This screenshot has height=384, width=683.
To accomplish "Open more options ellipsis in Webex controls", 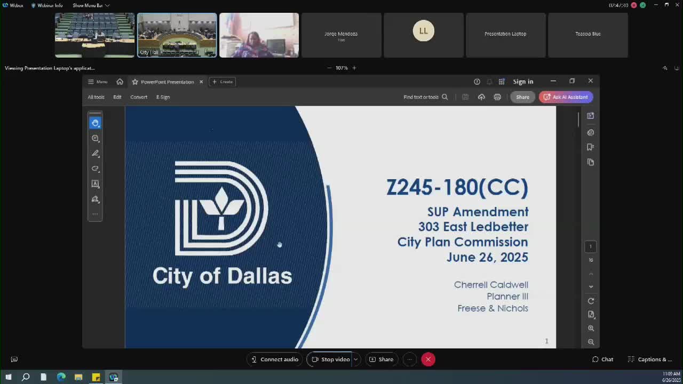I will coord(410,359).
